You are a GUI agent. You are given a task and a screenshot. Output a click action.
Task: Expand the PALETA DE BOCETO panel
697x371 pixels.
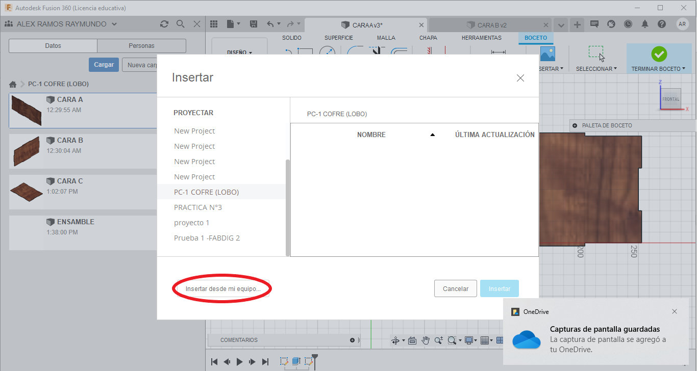click(x=575, y=125)
